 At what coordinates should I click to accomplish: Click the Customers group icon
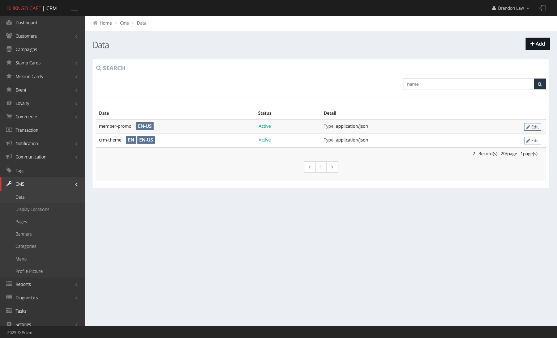pyautogui.click(x=9, y=36)
